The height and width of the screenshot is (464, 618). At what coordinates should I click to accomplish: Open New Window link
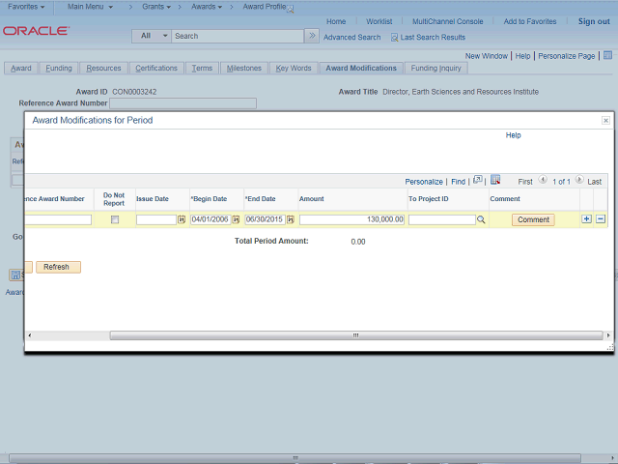[x=487, y=56]
